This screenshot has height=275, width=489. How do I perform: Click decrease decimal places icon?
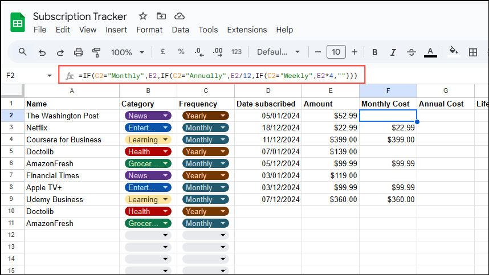199,52
